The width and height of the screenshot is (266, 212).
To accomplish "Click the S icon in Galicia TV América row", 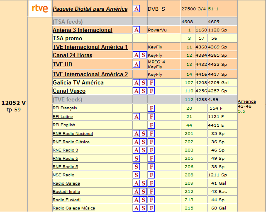I will pos(143,83).
